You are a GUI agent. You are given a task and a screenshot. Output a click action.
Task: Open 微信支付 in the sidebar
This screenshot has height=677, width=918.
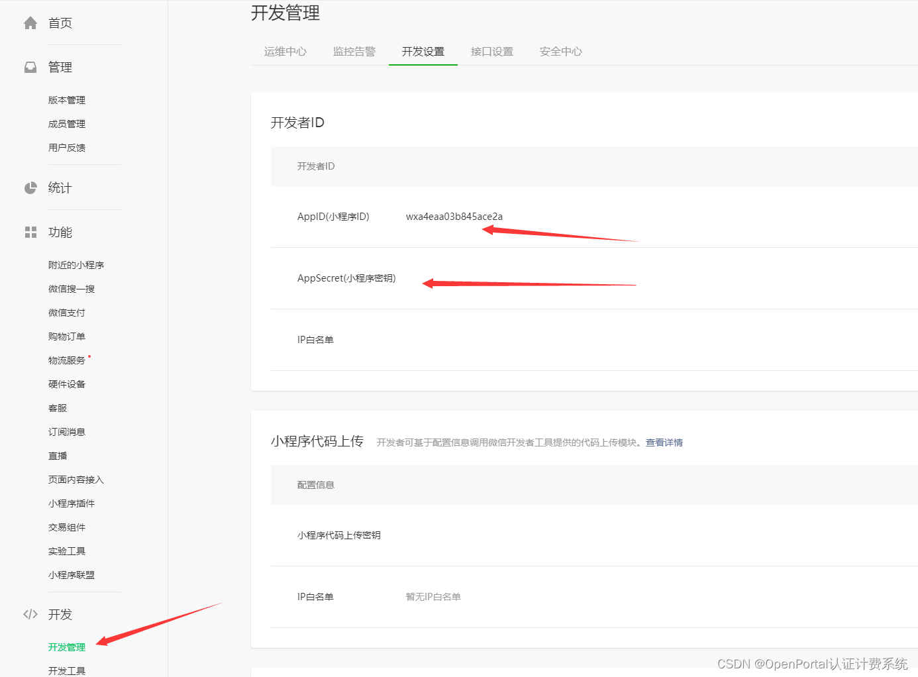(x=67, y=313)
